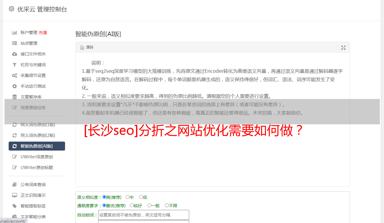Click the play icon for 手动运行测试
This screenshot has height=223, width=384.
[14, 86]
